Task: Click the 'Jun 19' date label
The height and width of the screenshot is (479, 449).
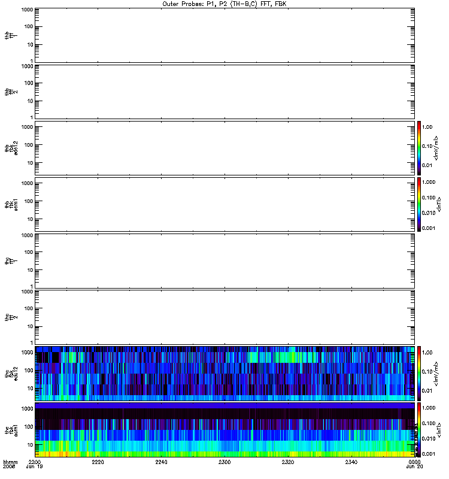Action: (x=34, y=467)
